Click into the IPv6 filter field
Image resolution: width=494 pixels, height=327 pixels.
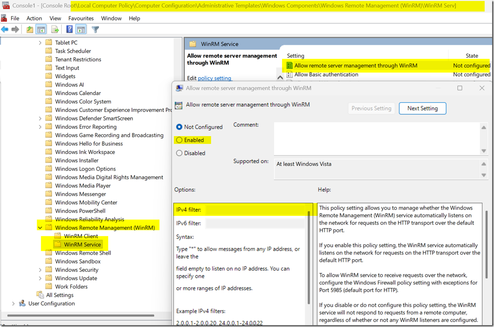(x=256, y=223)
